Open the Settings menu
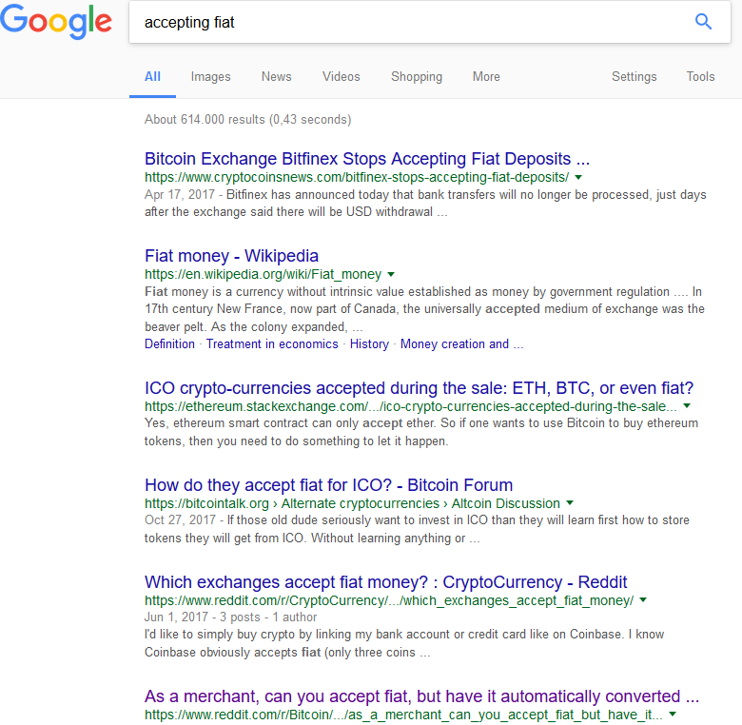The height and width of the screenshot is (725, 742). (635, 77)
